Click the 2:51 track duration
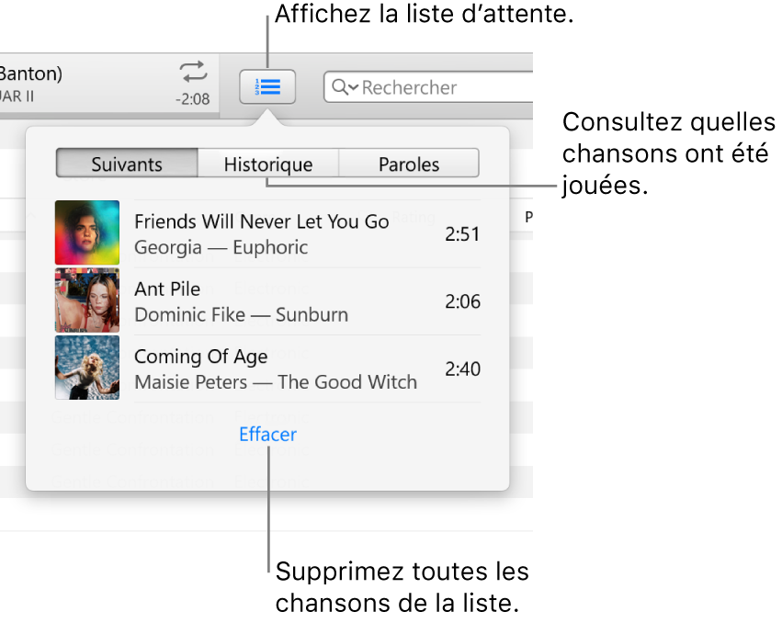 click(x=461, y=233)
